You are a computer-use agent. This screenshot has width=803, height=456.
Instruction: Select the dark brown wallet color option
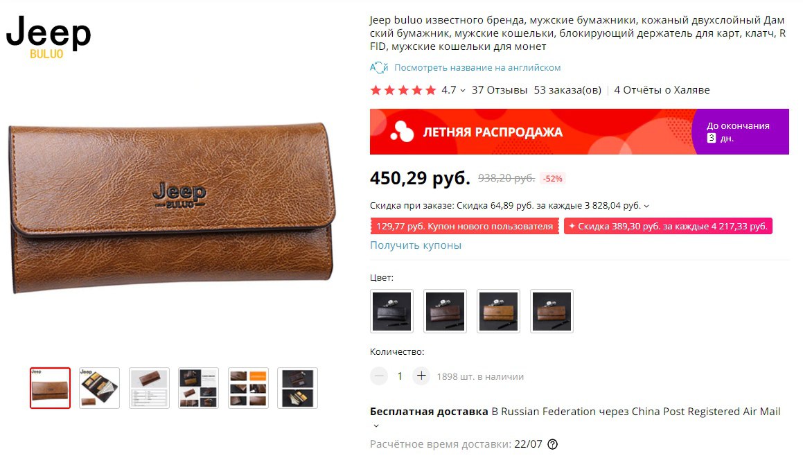pos(445,311)
